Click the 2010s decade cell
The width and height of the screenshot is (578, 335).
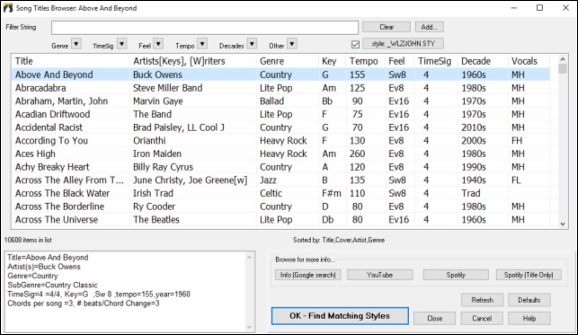[474, 128]
